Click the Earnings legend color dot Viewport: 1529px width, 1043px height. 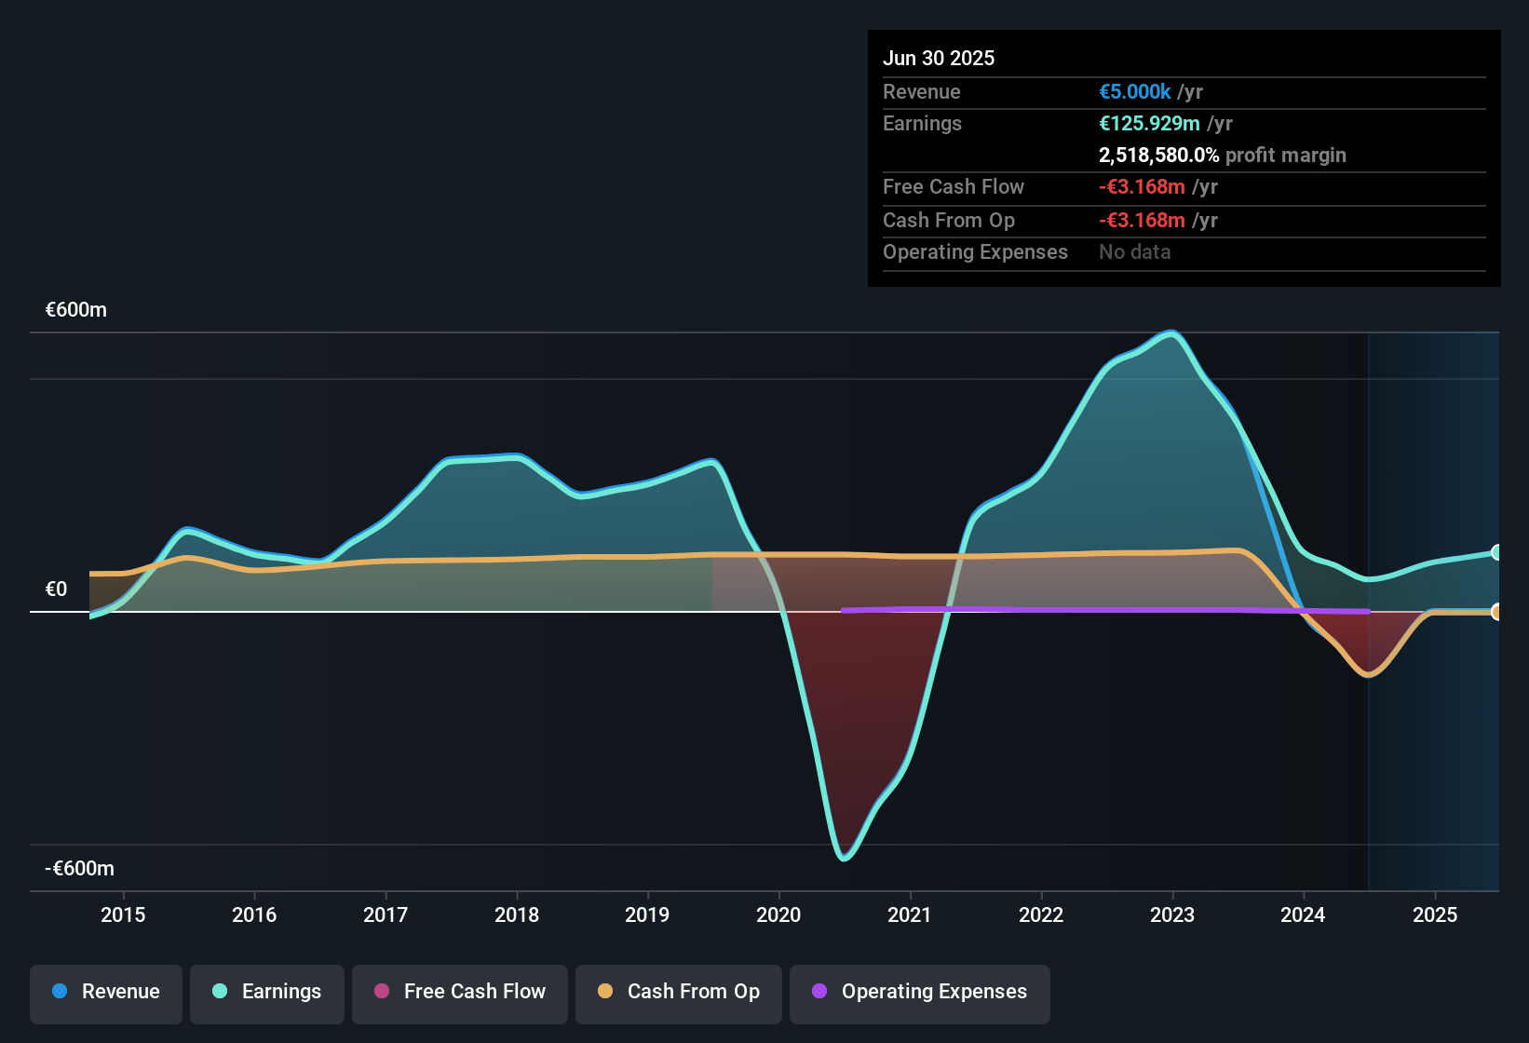[x=220, y=992]
